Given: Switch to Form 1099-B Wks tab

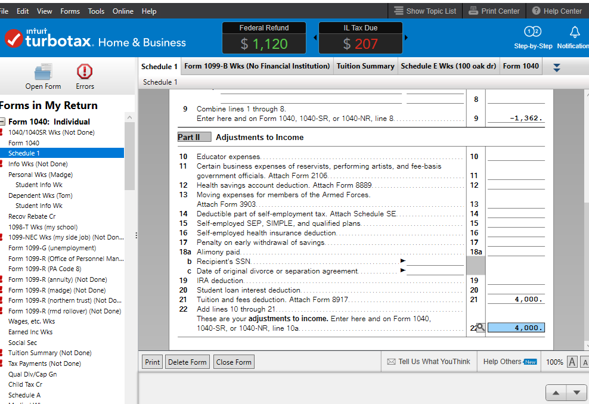Looking at the screenshot, I should click(258, 66).
